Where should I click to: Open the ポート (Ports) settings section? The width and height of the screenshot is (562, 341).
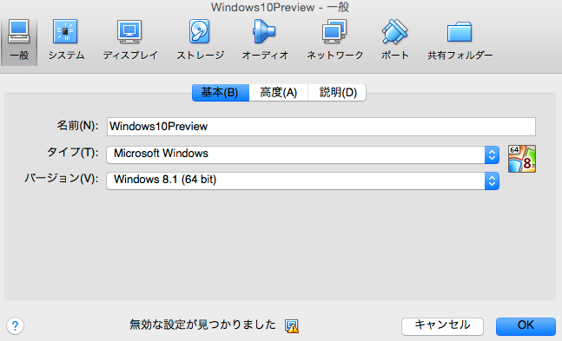(394, 40)
